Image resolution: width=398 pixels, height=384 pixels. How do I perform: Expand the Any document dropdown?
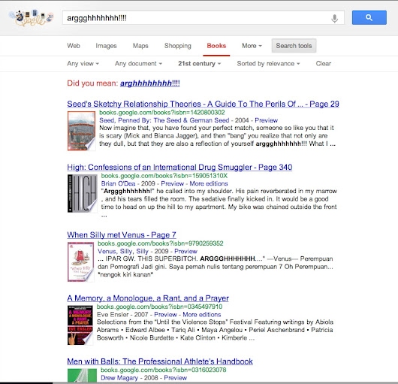(138, 63)
